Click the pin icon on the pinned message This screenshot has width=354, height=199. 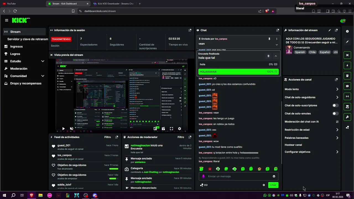coord(269,39)
